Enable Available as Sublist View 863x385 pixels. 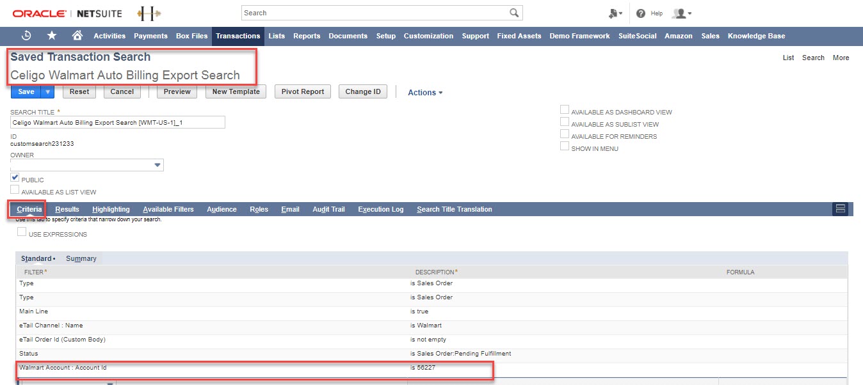point(565,122)
